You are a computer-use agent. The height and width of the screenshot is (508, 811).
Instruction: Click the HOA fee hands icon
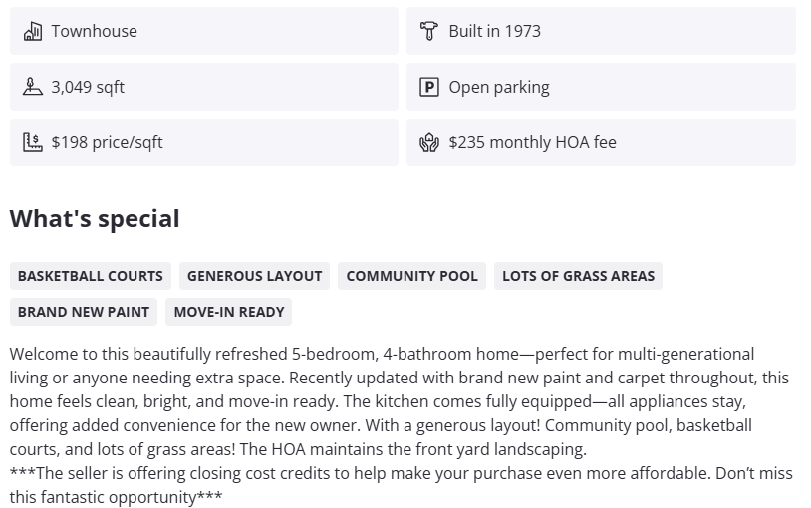(429, 142)
